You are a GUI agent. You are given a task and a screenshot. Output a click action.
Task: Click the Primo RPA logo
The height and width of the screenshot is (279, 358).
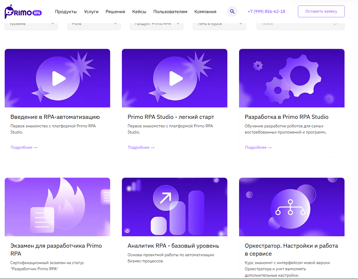(23, 12)
